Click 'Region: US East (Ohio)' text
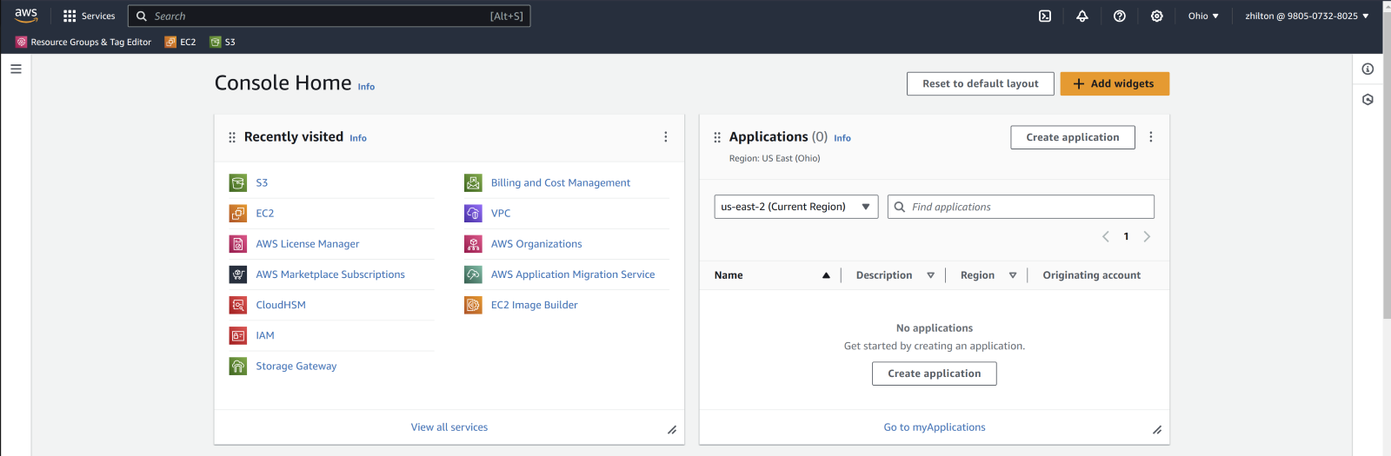Image resolution: width=1391 pixels, height=456 pixels. click(x=775, y=158)
